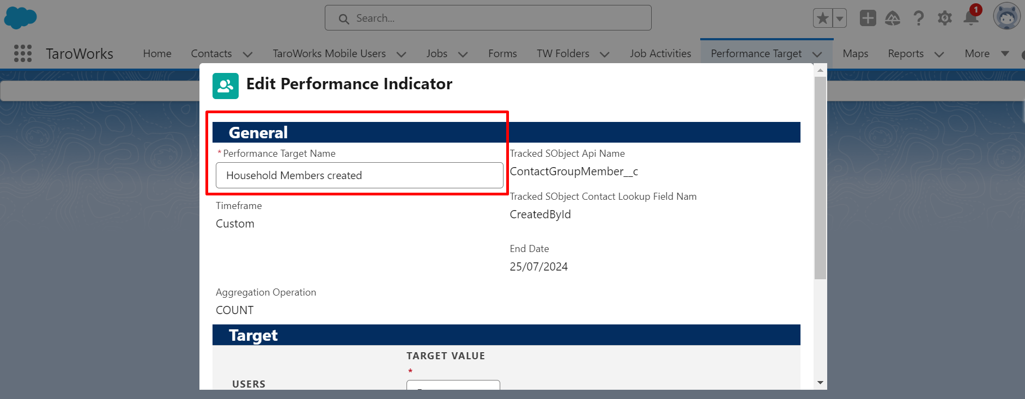The height and width of the screenshot is (399, 1025).
Task: Select the Maps tab
Action: [x=855, y=53]
